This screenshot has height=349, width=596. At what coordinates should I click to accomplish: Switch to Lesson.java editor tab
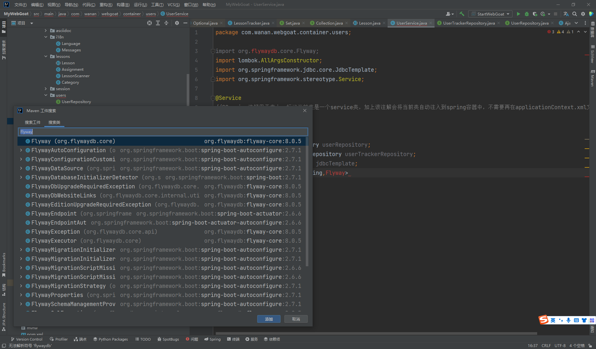(370, 23)
